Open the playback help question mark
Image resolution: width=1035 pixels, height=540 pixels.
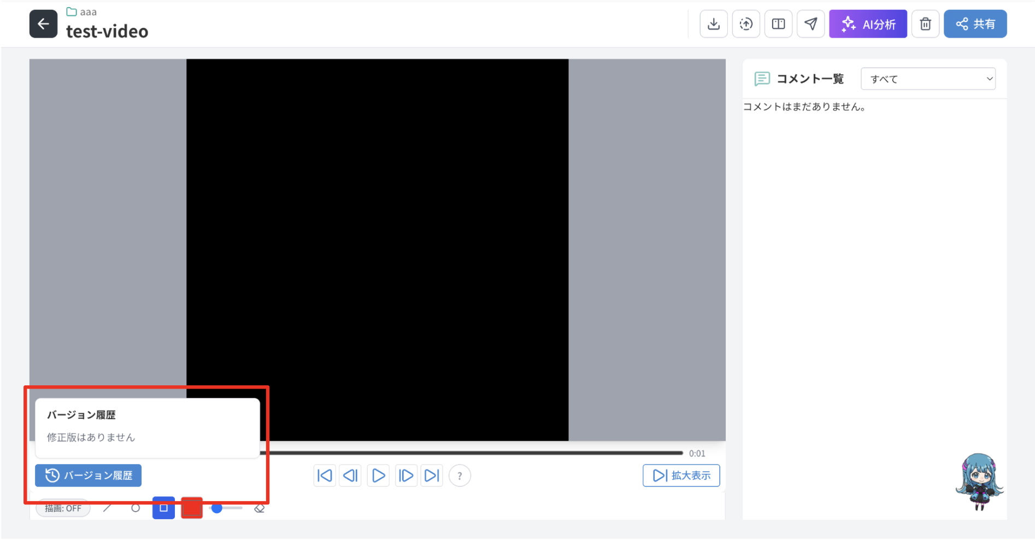[x=460, y=476]
